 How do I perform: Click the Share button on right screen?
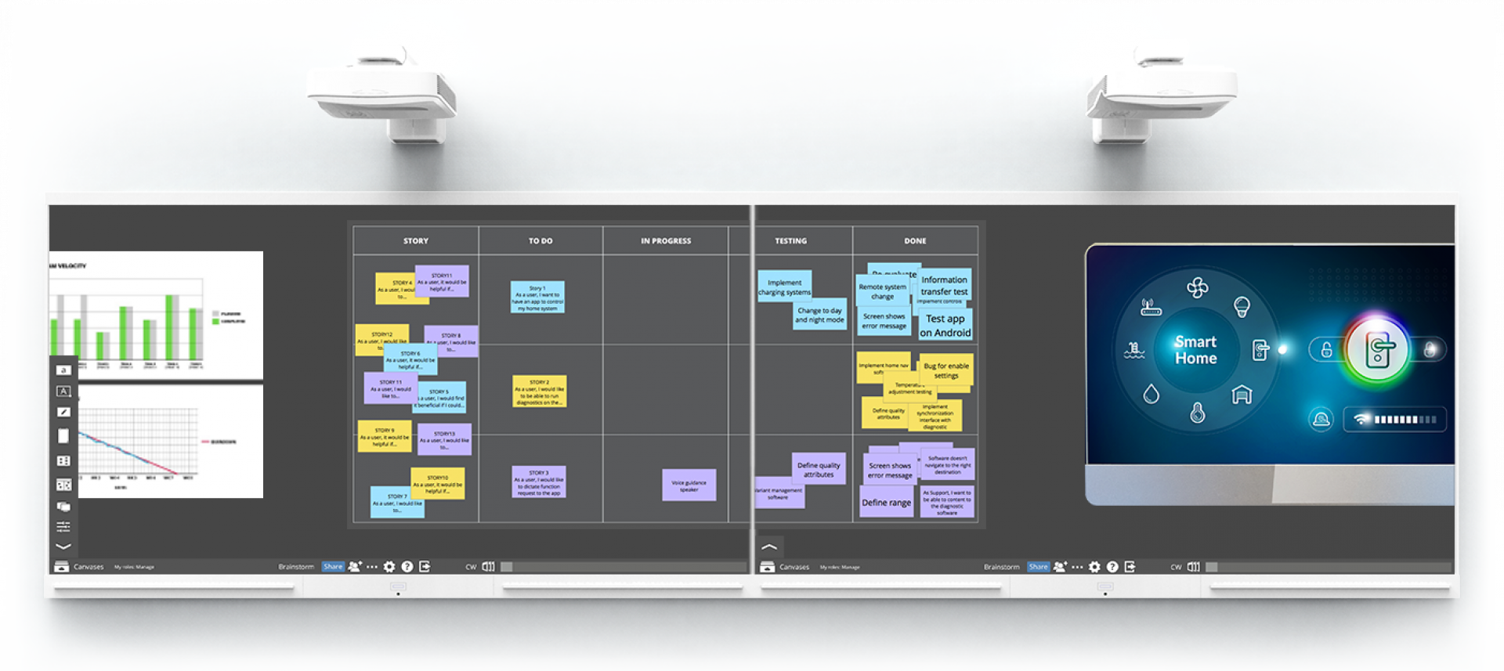pyautogui.click(x=1038, y=567)
